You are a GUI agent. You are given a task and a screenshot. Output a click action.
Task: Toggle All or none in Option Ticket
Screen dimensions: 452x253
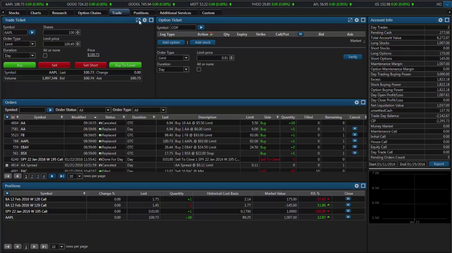point(199,70)
